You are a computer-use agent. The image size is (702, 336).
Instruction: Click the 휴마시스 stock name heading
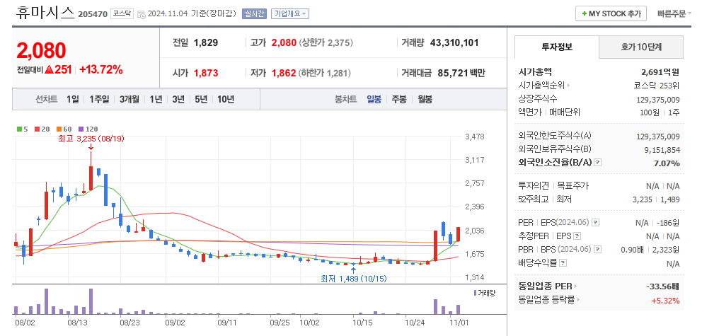point(45,13)
